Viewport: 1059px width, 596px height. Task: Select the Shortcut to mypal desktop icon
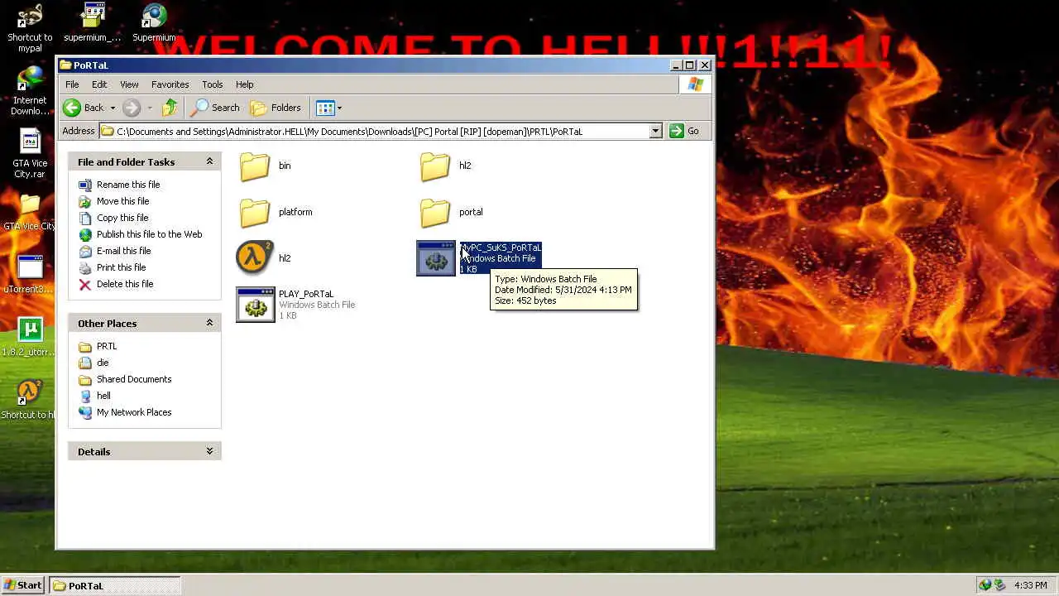[x=30, y=28]
